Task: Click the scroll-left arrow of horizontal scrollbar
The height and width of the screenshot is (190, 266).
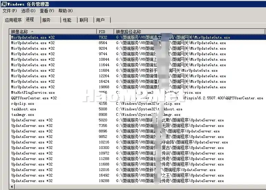Action: 12,187
